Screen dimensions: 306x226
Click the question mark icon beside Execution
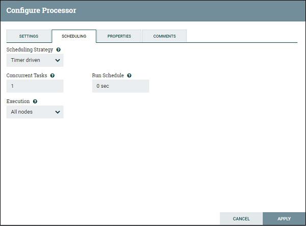[35, 102]
